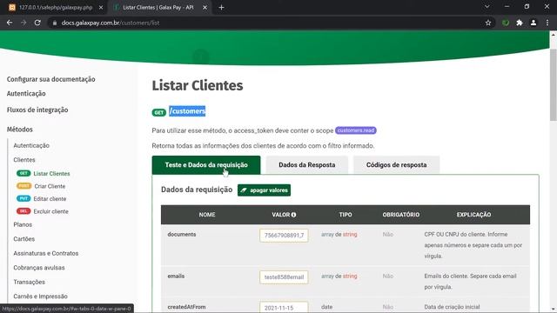Click the apagar valores button
Image resolution: width=557 pixels, height=313 pixels.
point(264,190)
